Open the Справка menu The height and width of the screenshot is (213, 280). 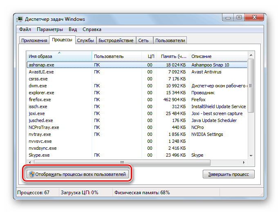click(x=92, y=29)
